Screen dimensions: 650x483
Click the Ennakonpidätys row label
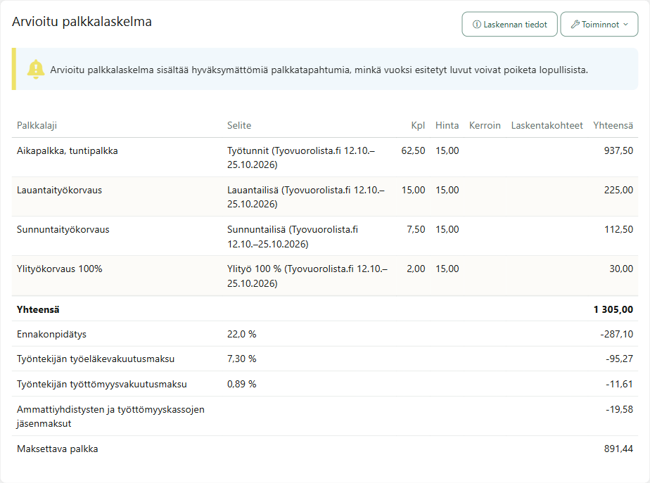pos(51,334)
